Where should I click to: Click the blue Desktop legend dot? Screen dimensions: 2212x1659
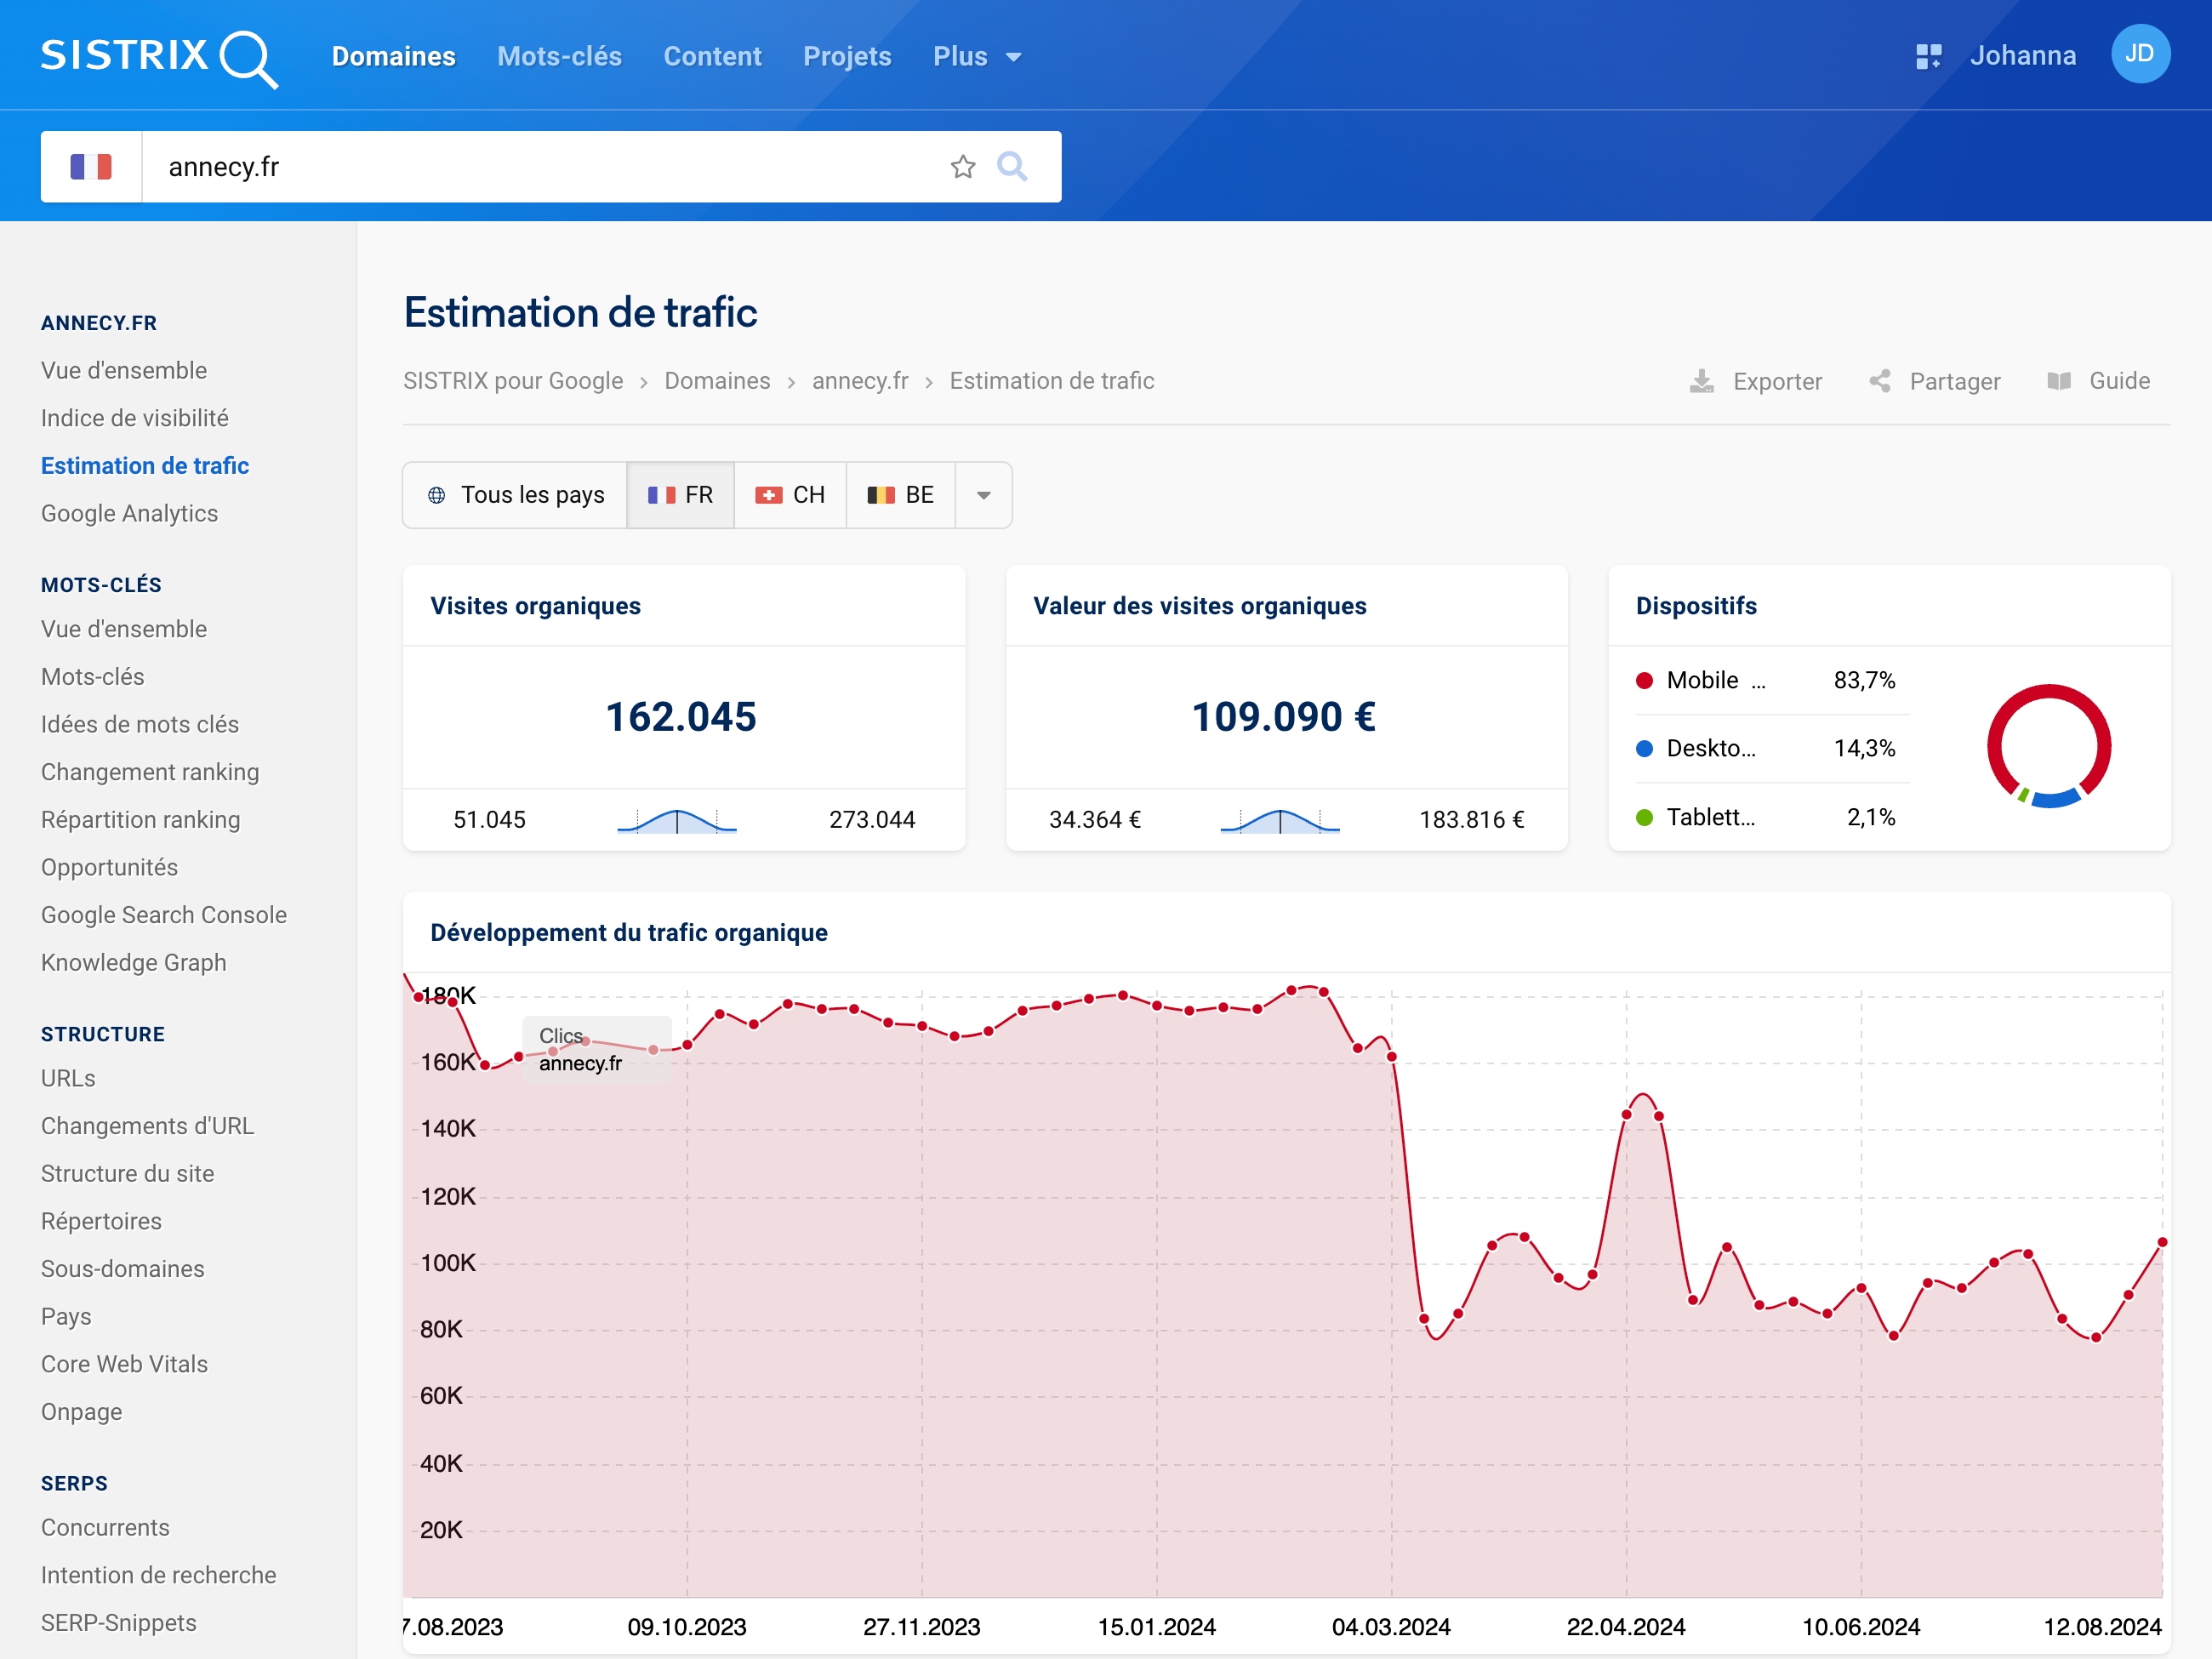pyautogui.click(x=1644, y=748)
